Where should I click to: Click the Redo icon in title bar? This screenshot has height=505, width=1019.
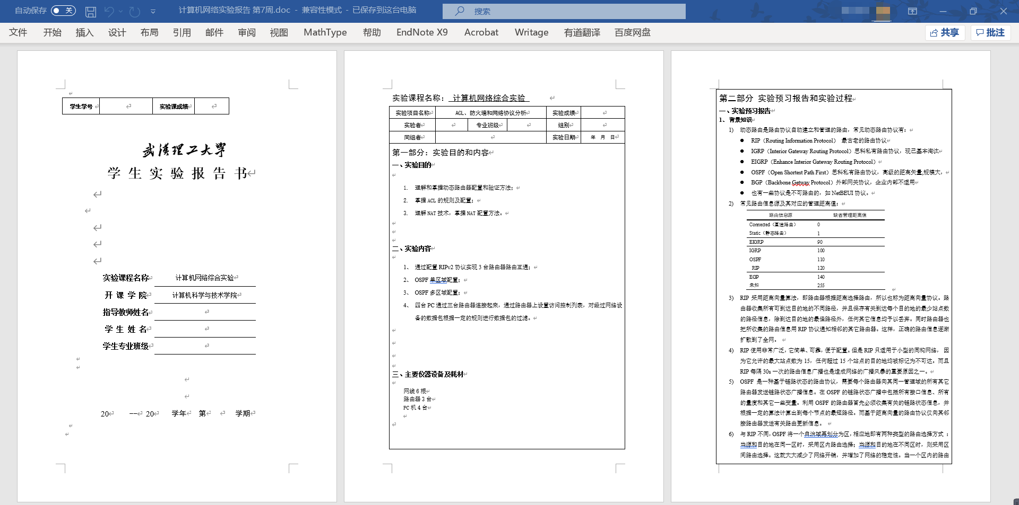point(135,11)
